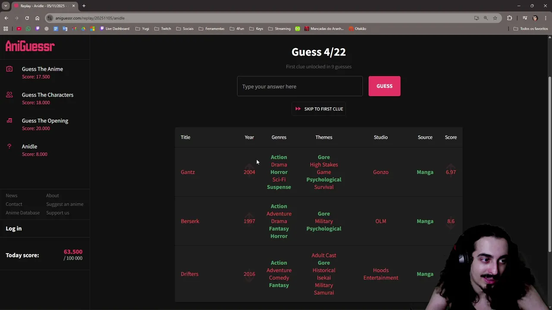Open the tab search dropdown arrow

coord(6,6)
